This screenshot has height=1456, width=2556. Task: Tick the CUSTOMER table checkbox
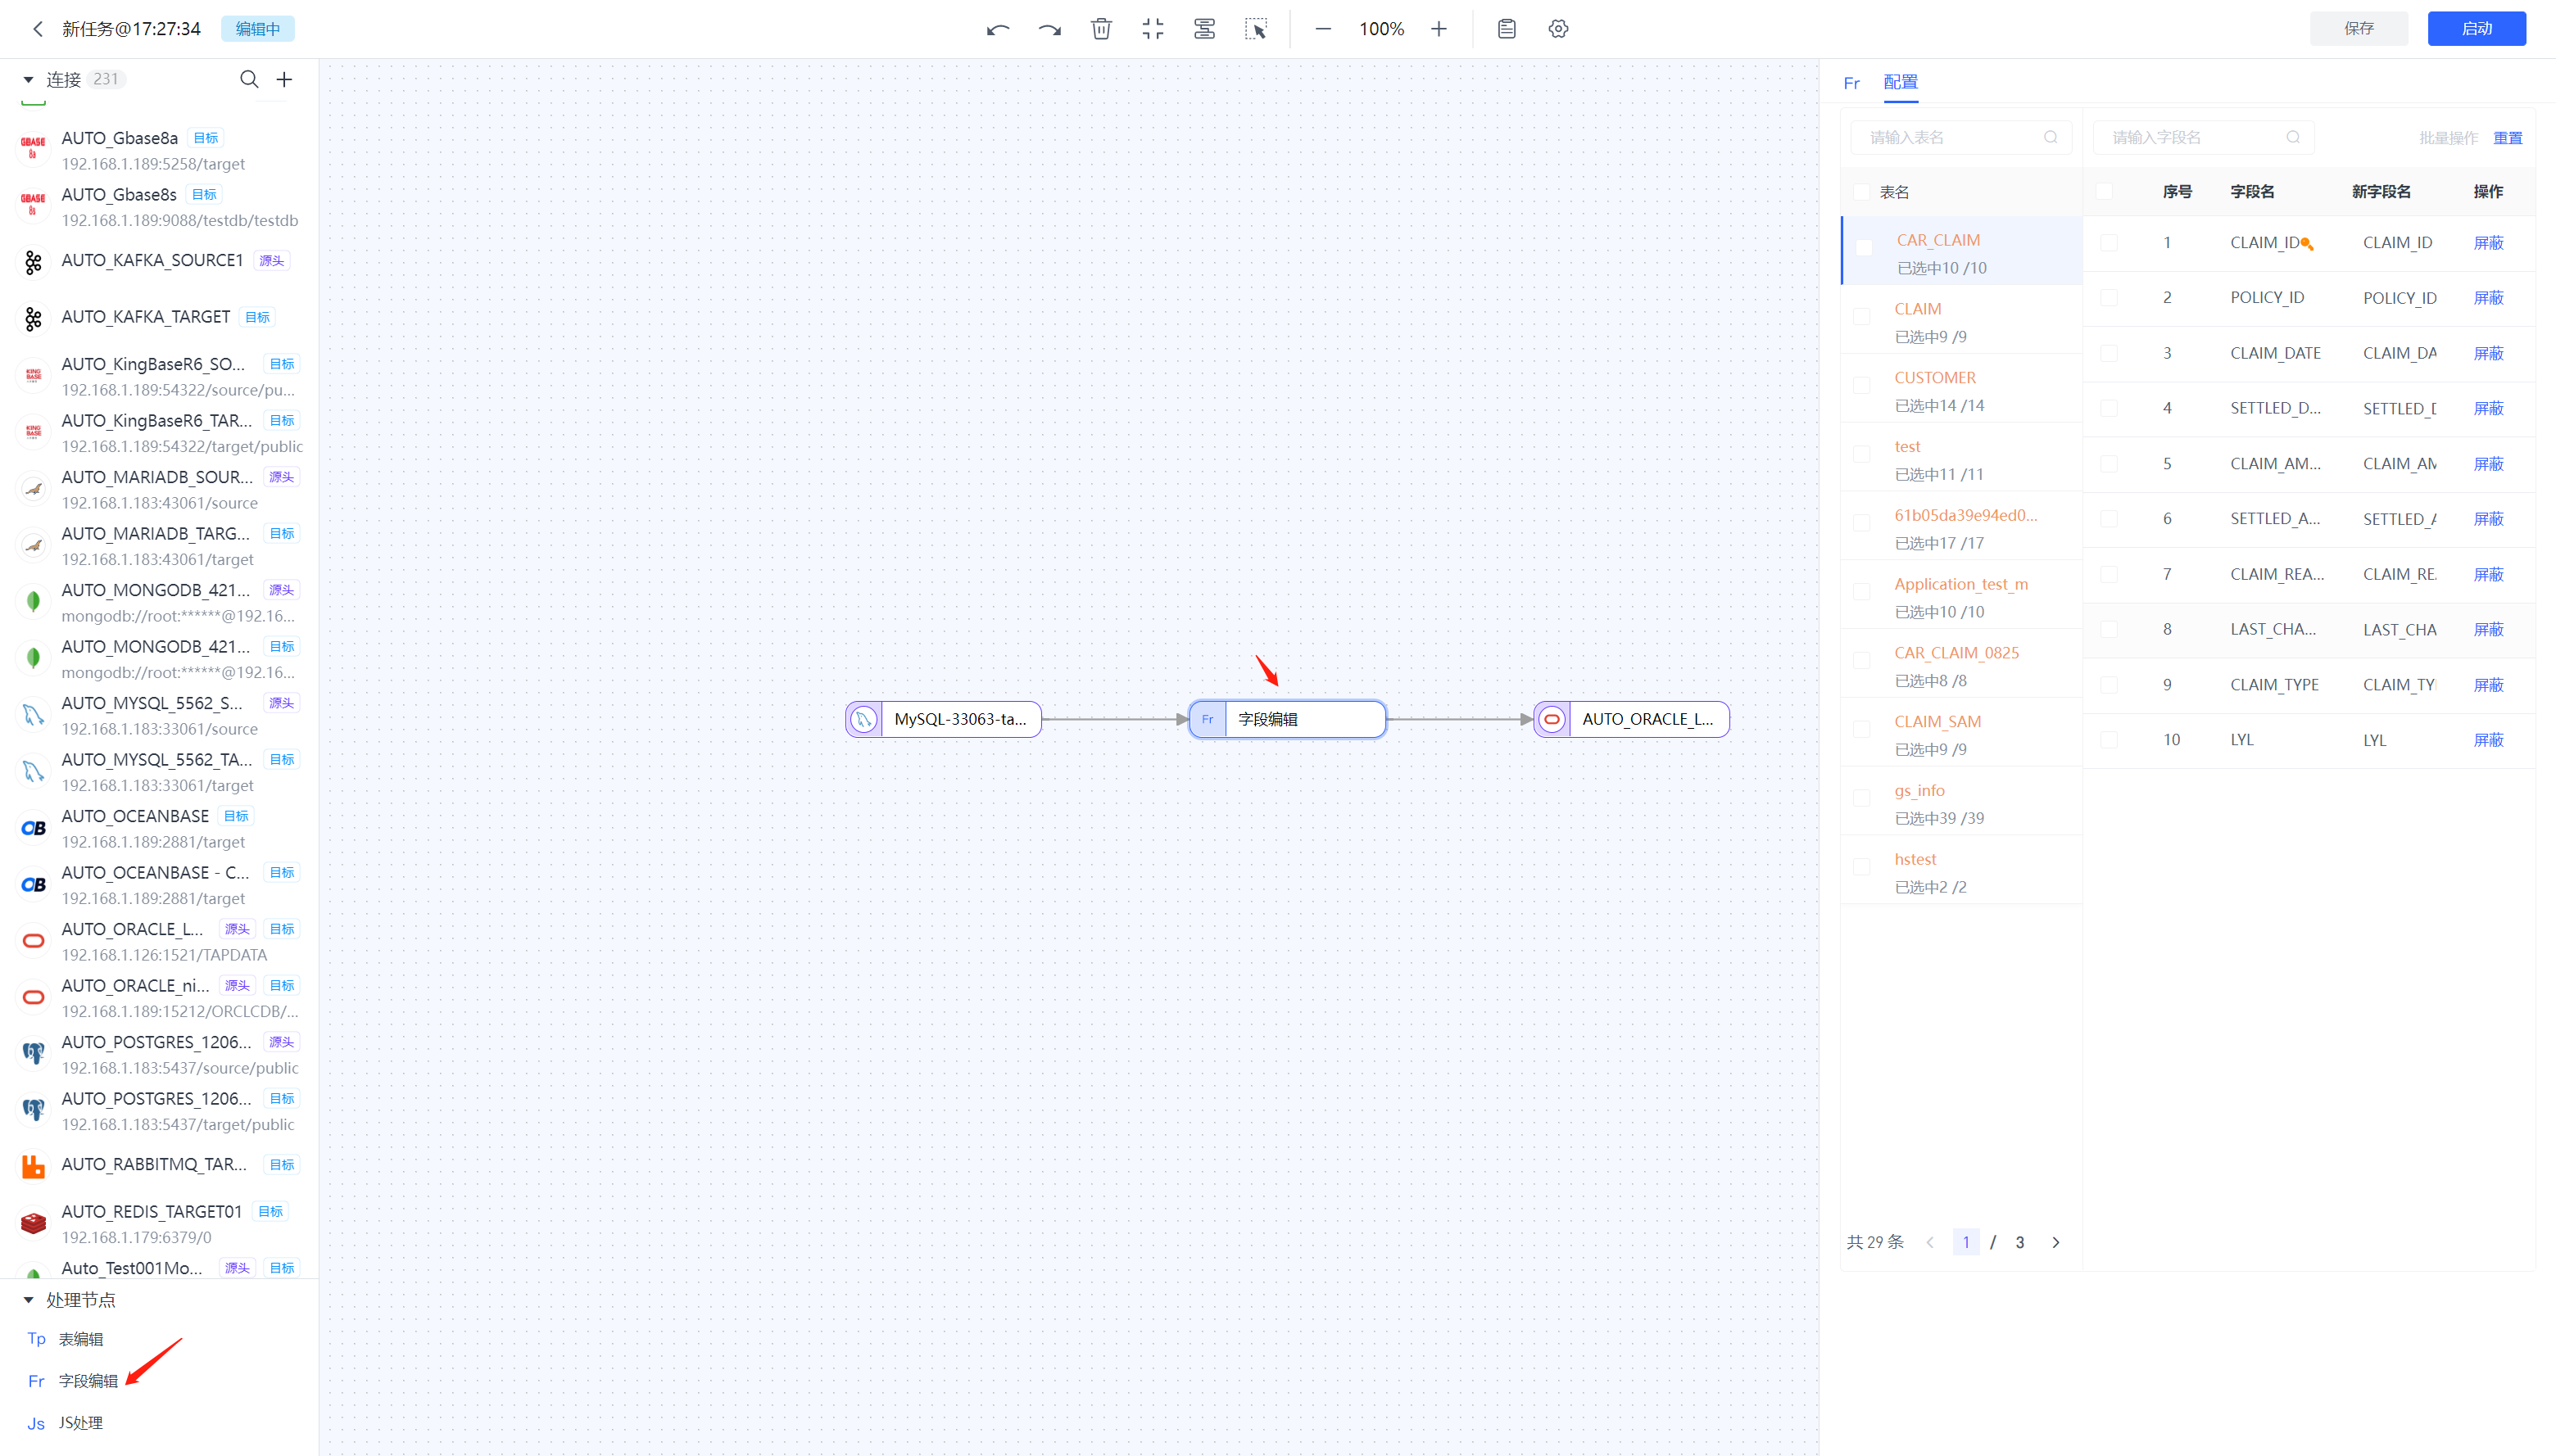(1862, 385)
